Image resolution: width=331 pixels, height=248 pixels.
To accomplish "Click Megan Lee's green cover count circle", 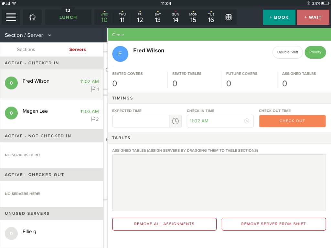I will [11, 113].
